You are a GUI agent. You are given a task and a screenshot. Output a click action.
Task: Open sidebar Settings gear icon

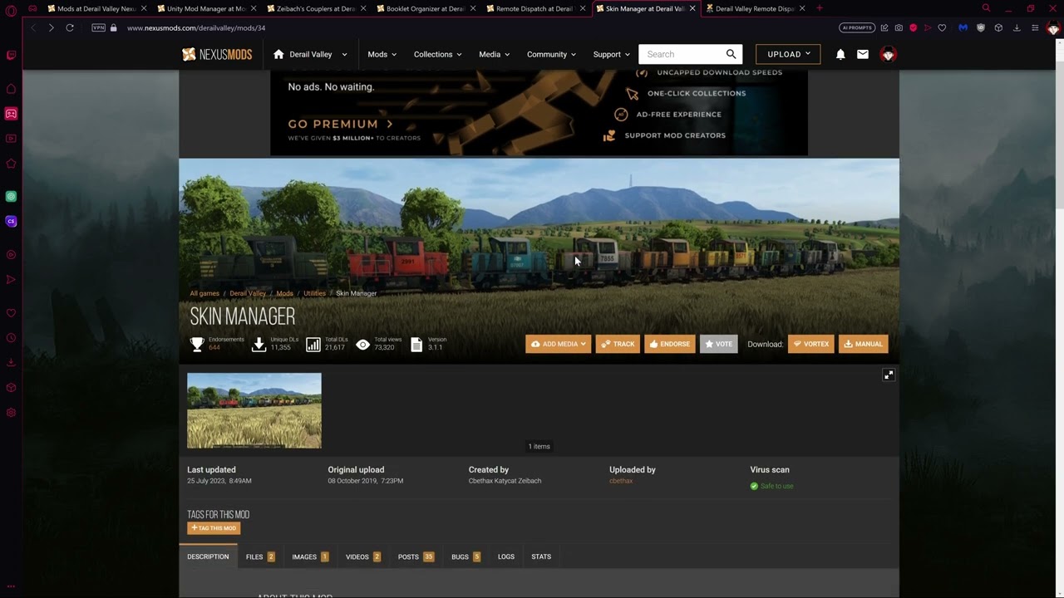pos(11,413)
